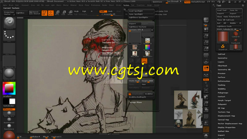Open the Brush menu
This screenshot has width=247, height=139.
coord(11,5)
